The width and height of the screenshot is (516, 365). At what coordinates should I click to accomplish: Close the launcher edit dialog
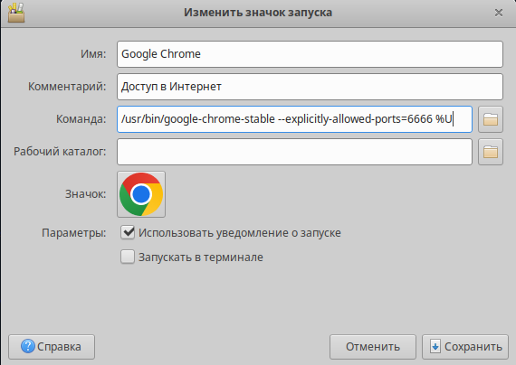[499, 13]
